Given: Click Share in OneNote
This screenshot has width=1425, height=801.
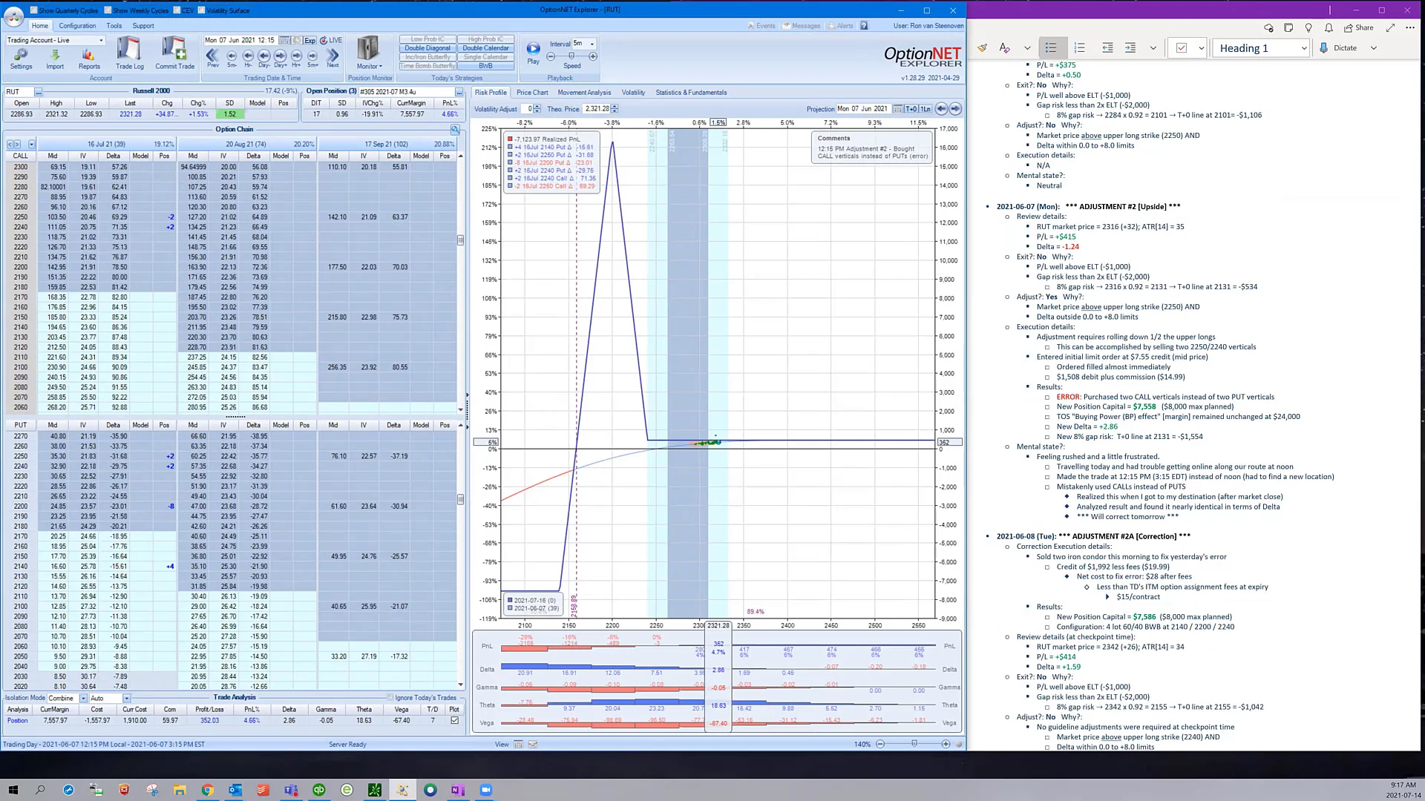Looking at the screenshot, I should 1359,28.
